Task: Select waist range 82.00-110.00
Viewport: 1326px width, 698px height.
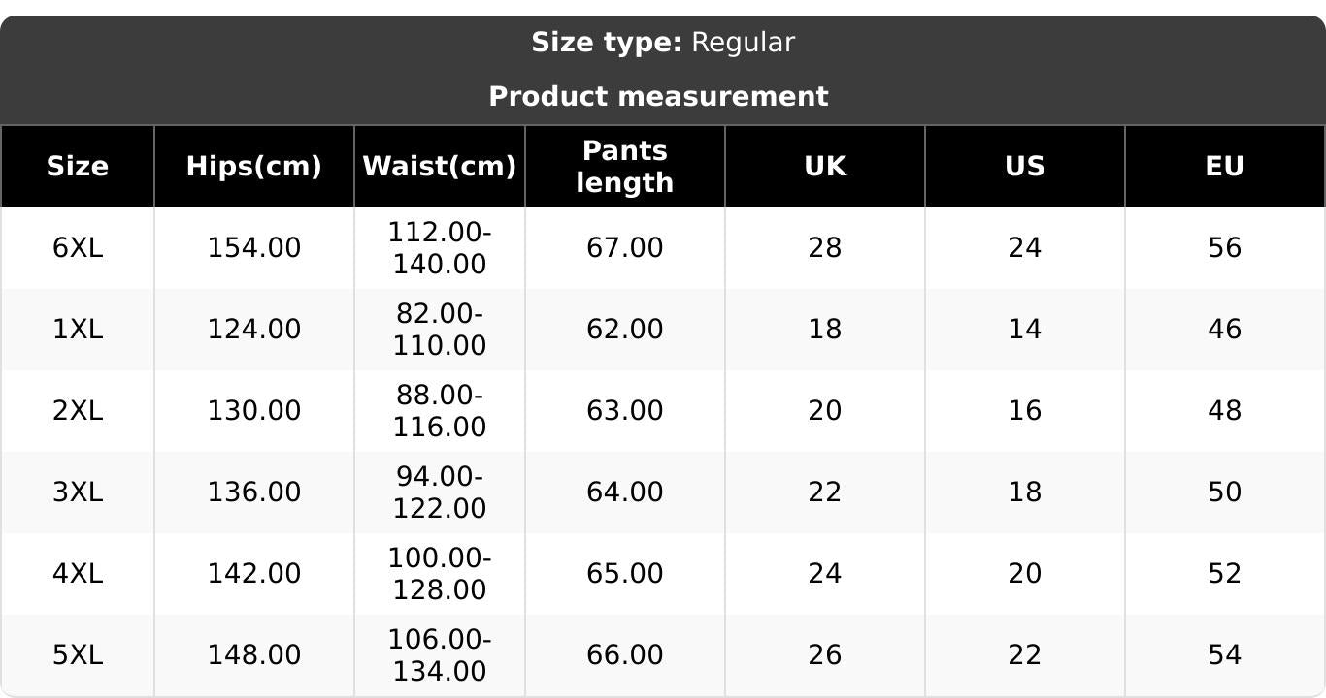Action: [x=440, y=330]
